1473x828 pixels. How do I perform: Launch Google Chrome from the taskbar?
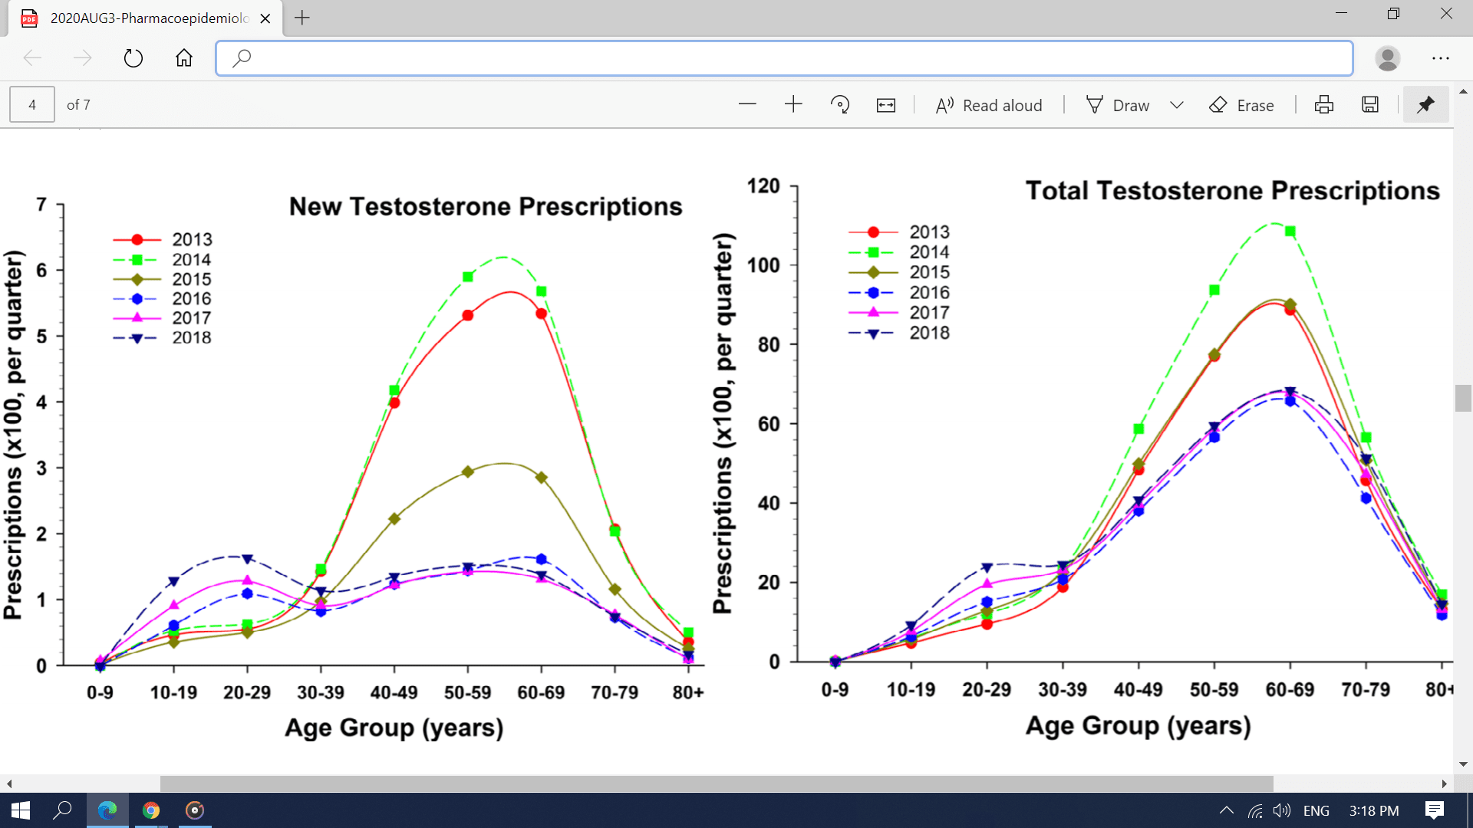(x=151, y=810)
